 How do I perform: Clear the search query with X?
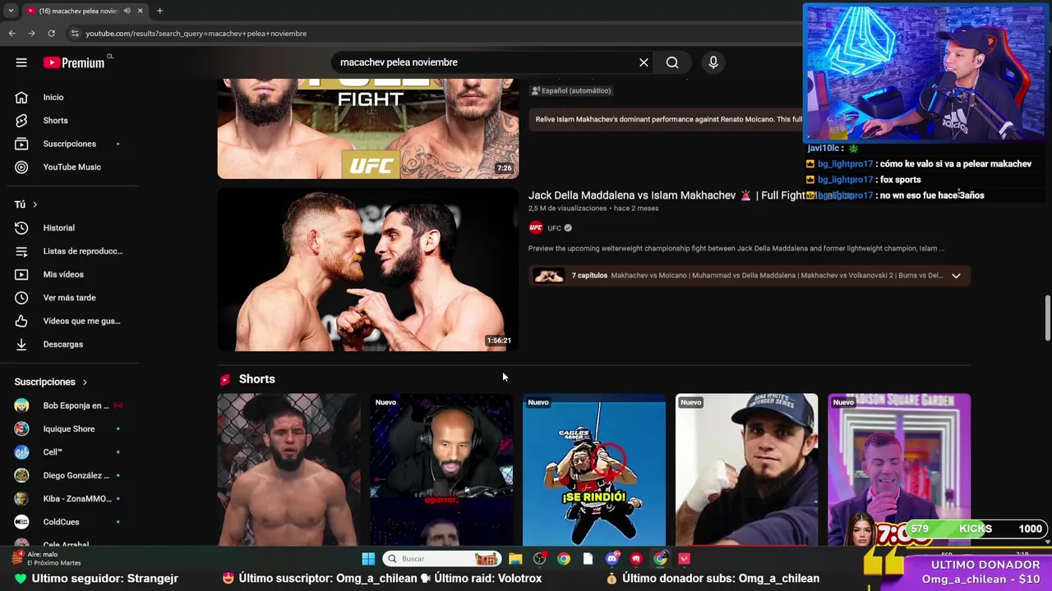pos(644,62)
